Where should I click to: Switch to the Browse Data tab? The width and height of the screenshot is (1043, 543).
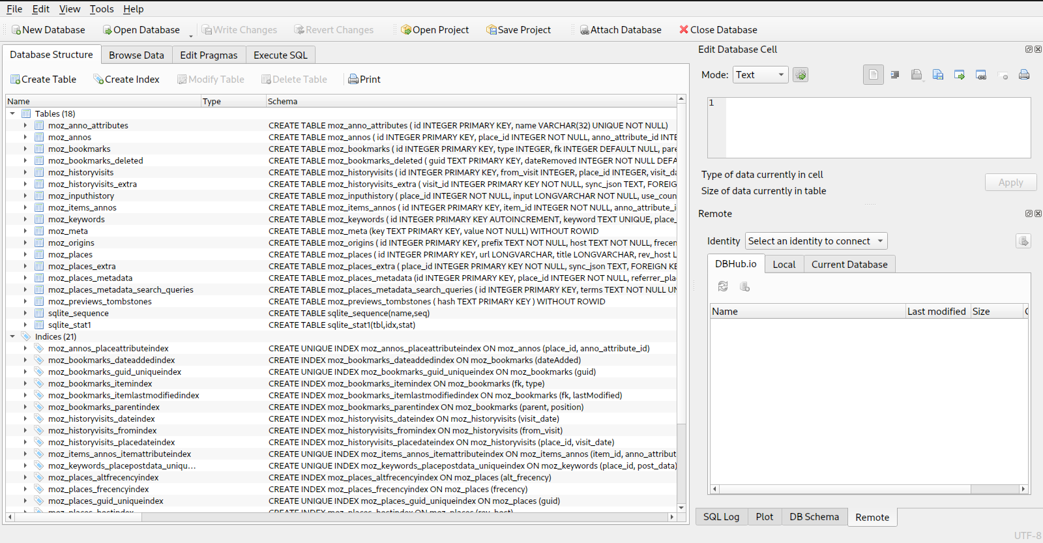click(x=136, y=55)
